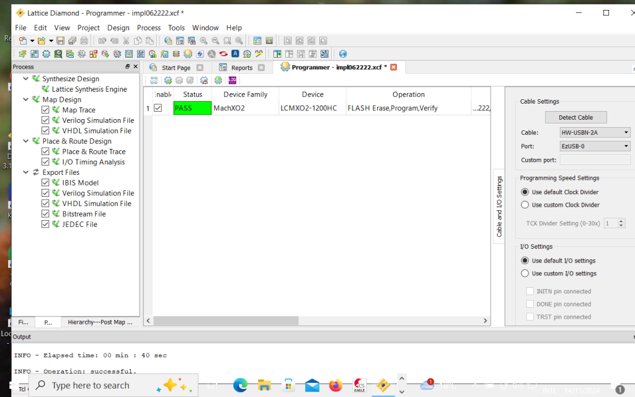This screenshot has height=397, width=635.
Task: Click the Spreadsheet View pencil toolbar icon
Action: tap(23, 53)
